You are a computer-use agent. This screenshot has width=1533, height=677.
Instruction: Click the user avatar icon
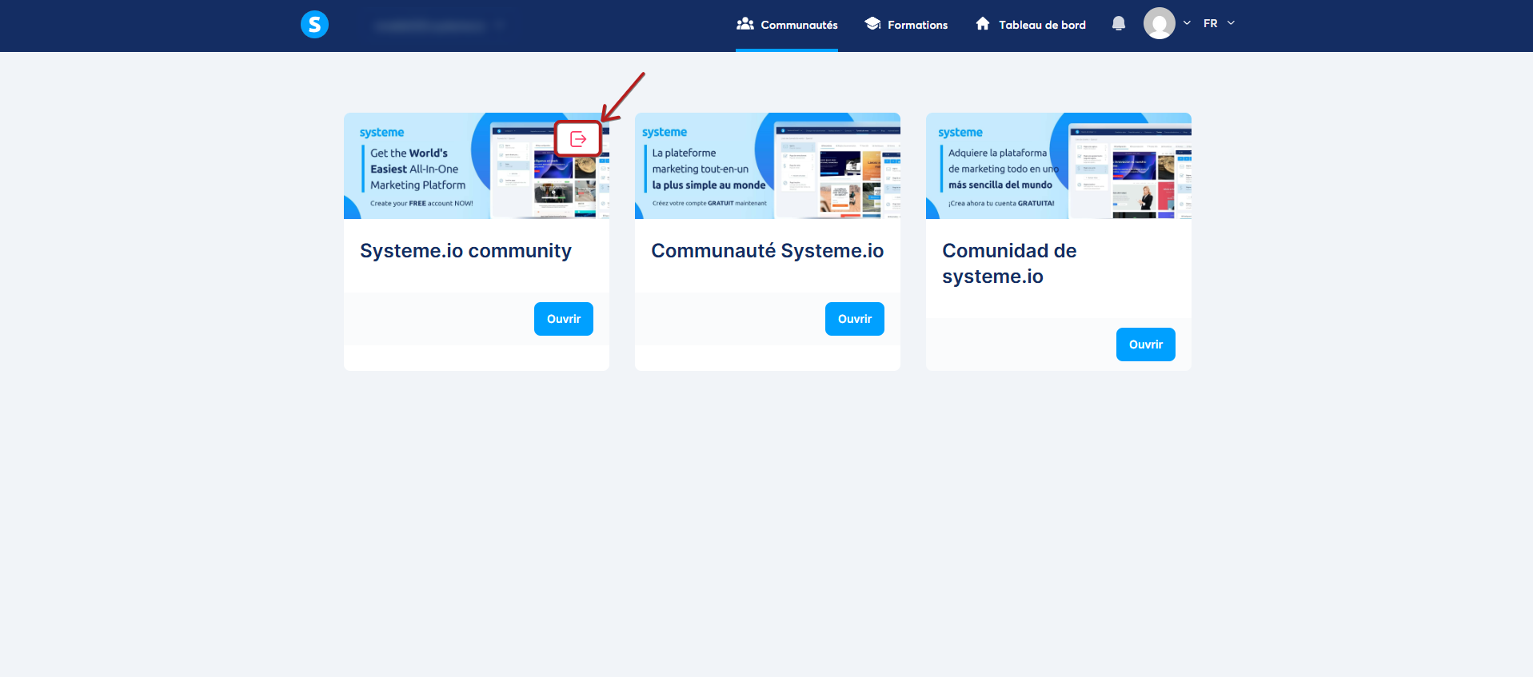[1159, 24]
